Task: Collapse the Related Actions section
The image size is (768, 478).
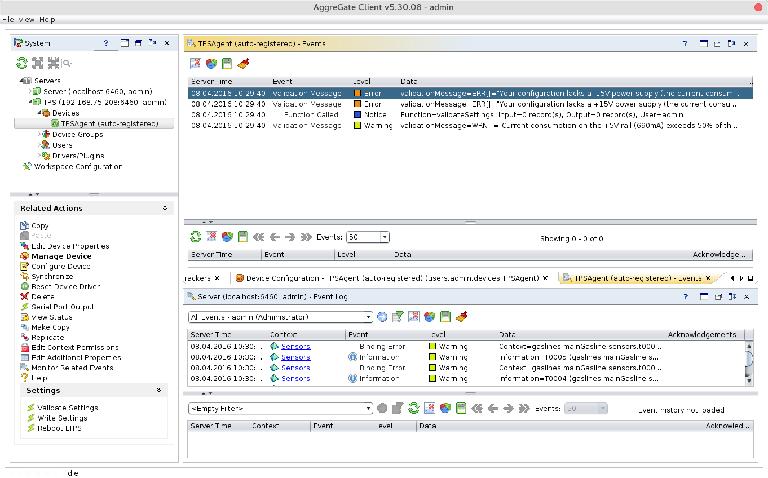Action: pyautogui.click(x=165, y=208)
